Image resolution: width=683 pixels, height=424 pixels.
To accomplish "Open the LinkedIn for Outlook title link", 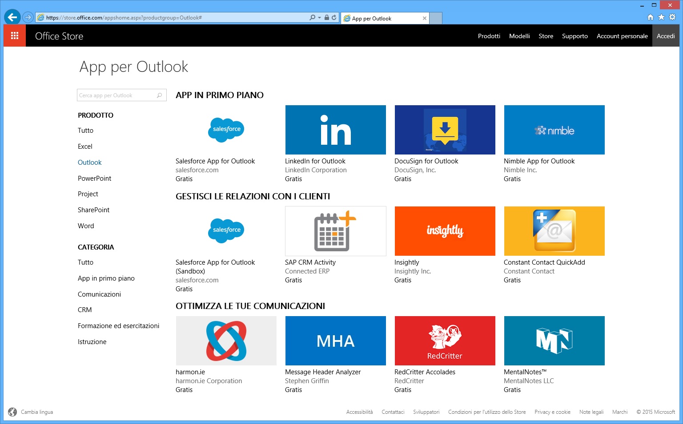I will click(315, 161).
